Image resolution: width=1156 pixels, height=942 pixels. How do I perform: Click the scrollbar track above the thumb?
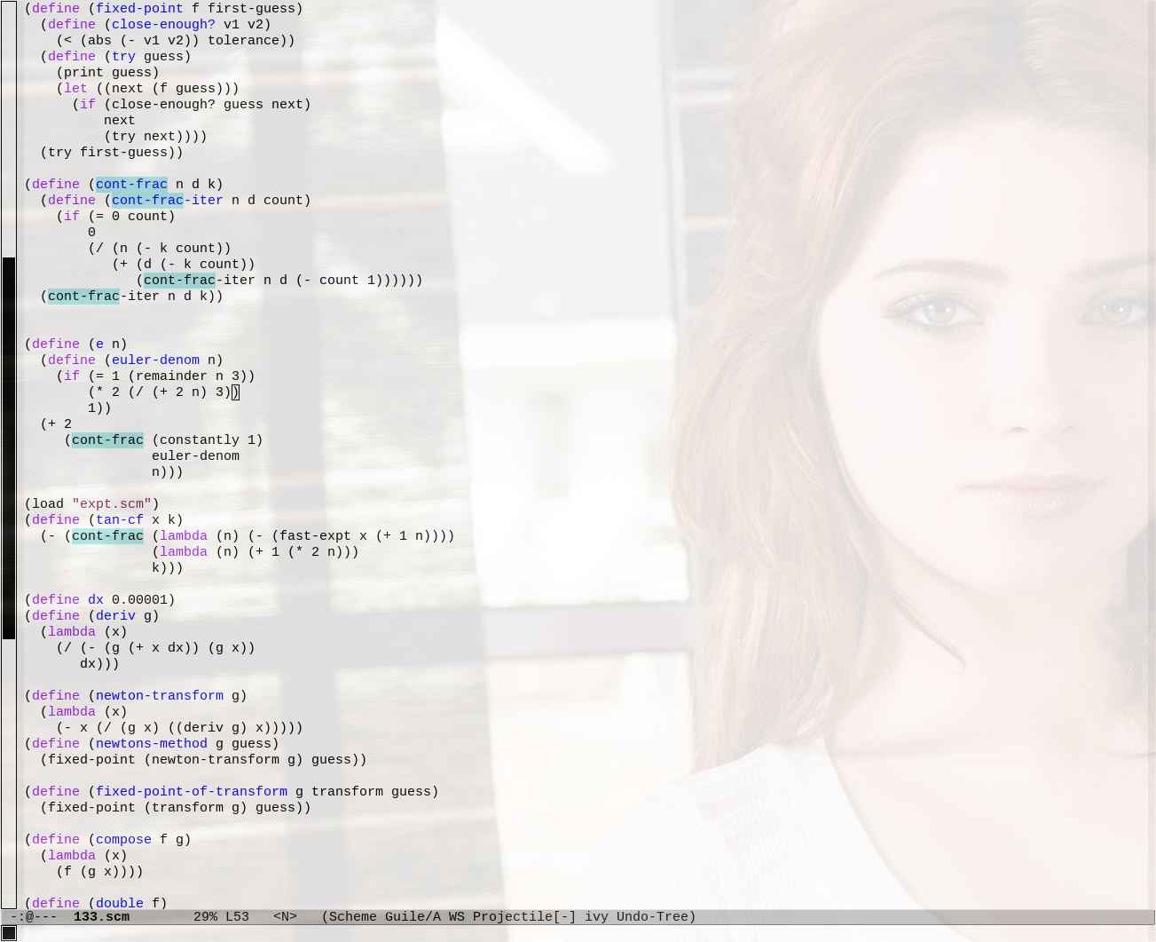point(9,129)
